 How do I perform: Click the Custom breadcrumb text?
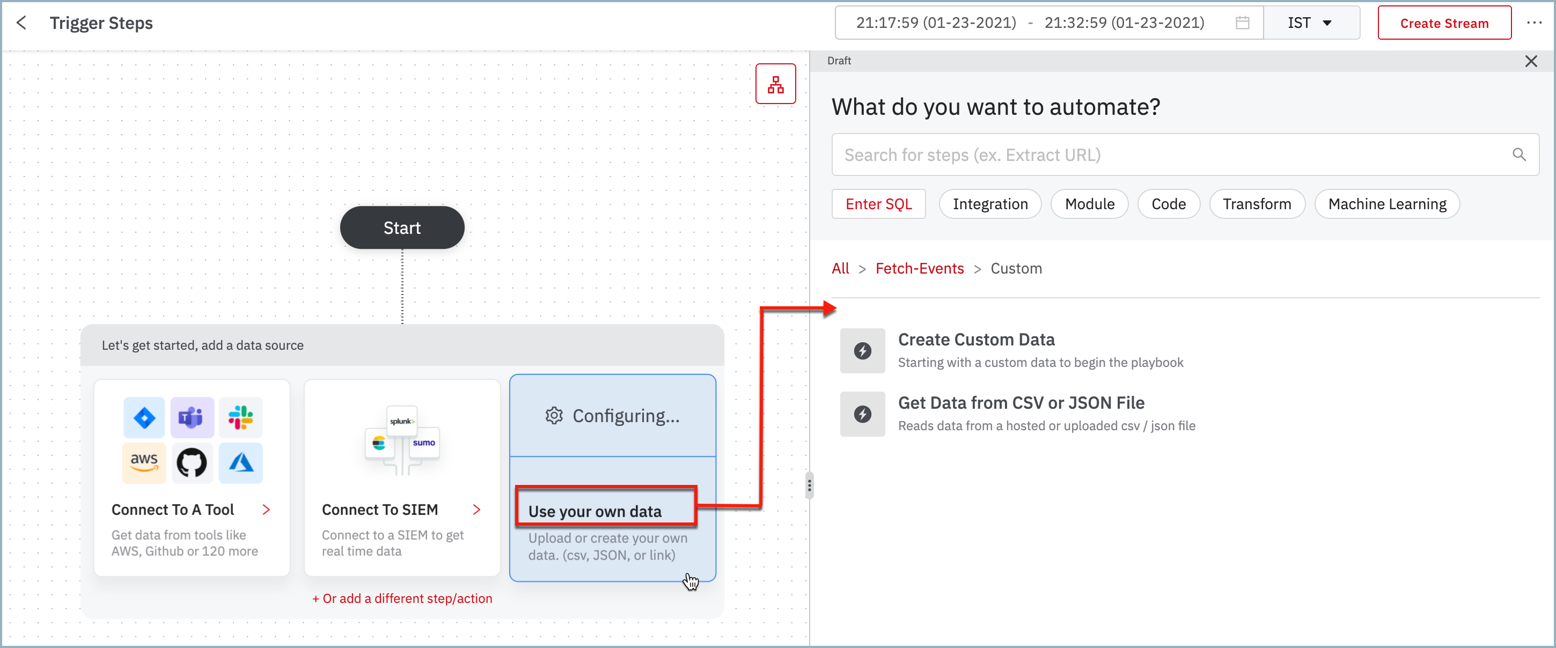tap(1016, 269)
